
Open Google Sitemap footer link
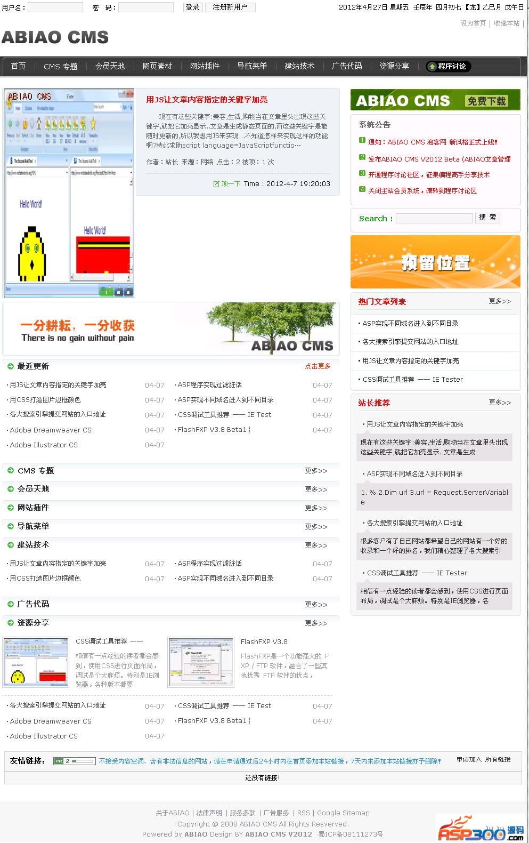(x=343, y=813)
